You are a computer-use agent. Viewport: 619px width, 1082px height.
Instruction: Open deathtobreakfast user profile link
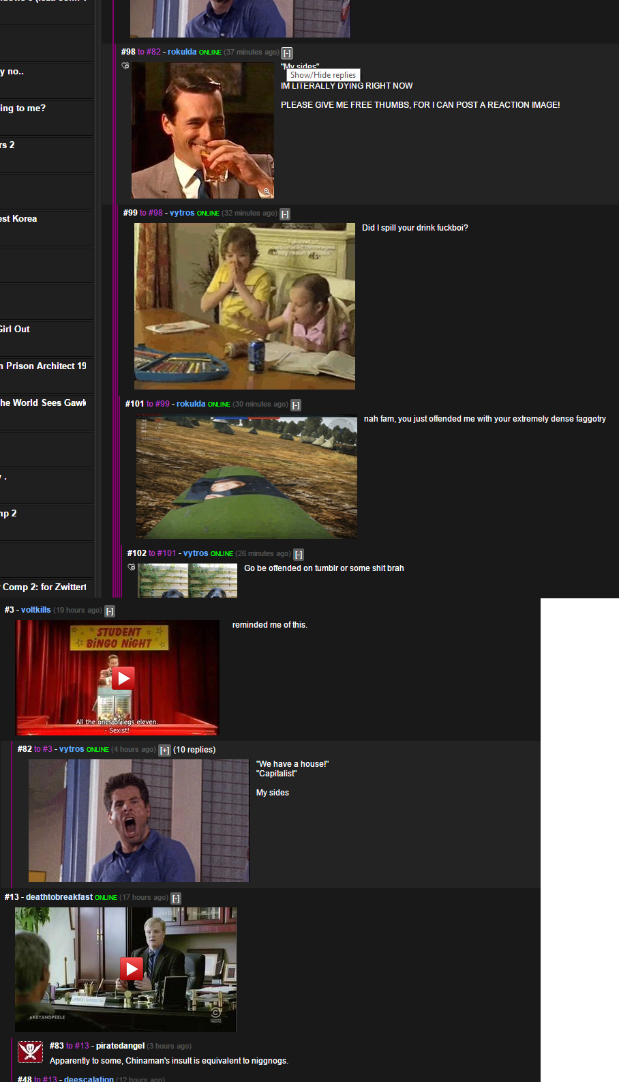pyautogui.click(x=59, y=897)
